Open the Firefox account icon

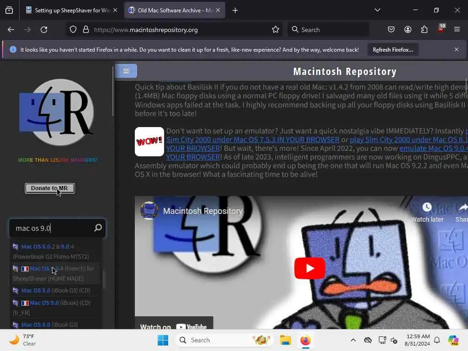[408, 30]
